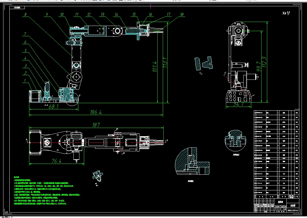Select the 187 dimension above the top view
The height and width of the screenshot is (218, 307).
tap(96, 125)
